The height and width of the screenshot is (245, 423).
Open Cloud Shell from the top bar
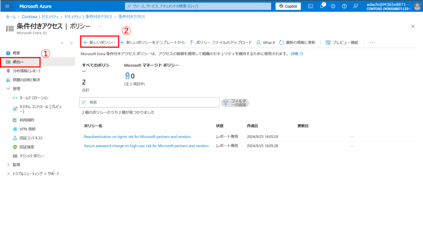tap(311, 6)
